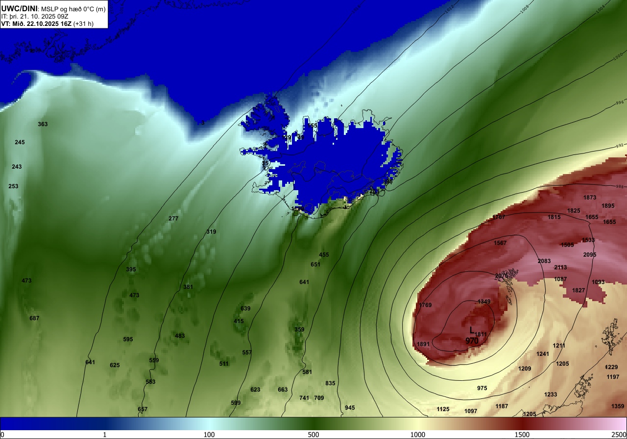Click the map value 2095
The width and height of the screenshot is (627, 439).
click(x=590, y=255)
